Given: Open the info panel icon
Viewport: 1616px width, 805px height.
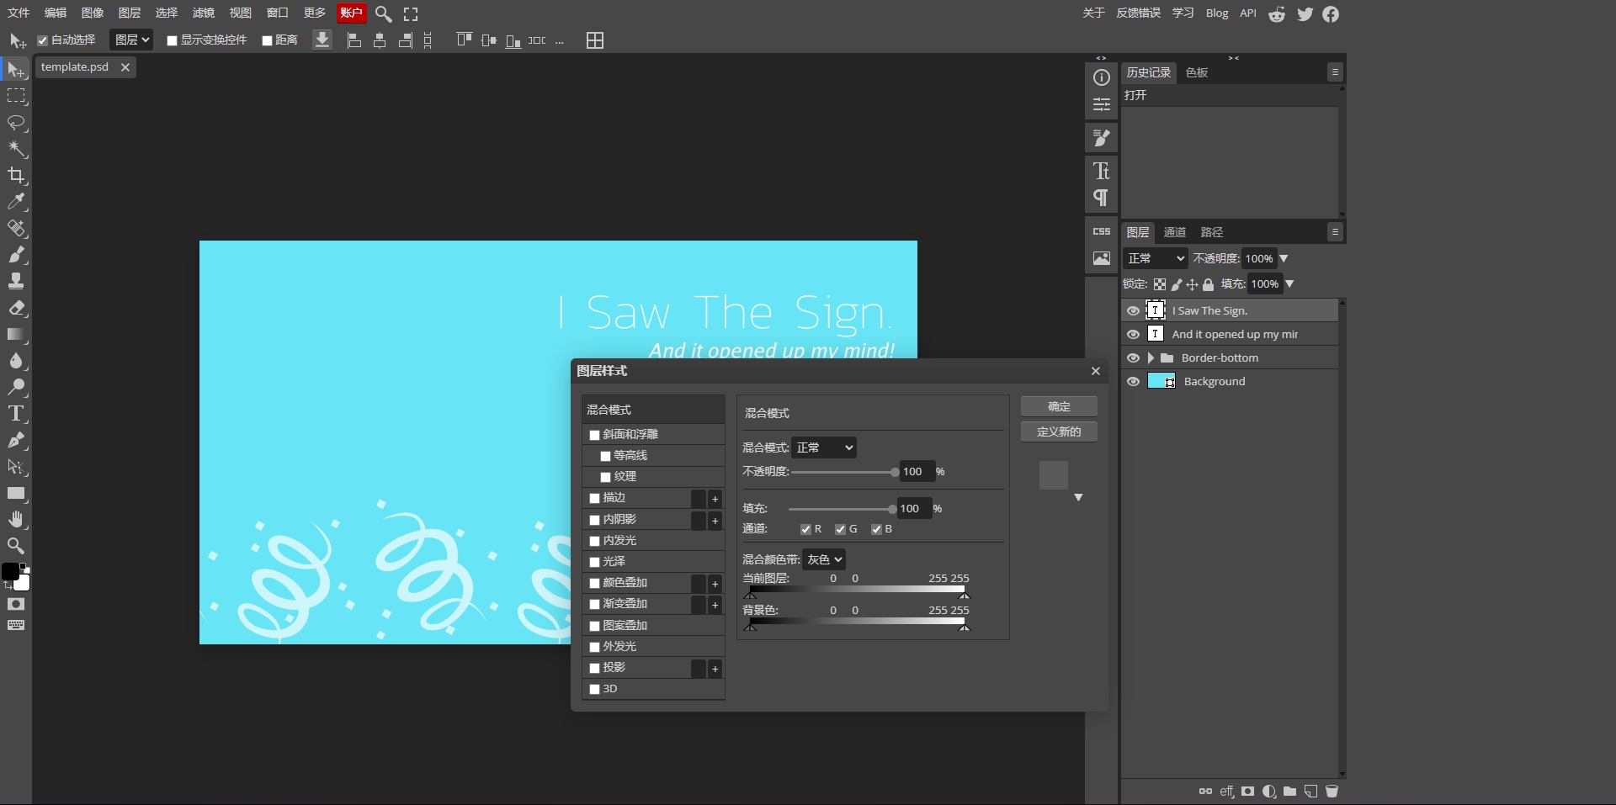Looking at the screenshot, I should (x=1101, y=77).
